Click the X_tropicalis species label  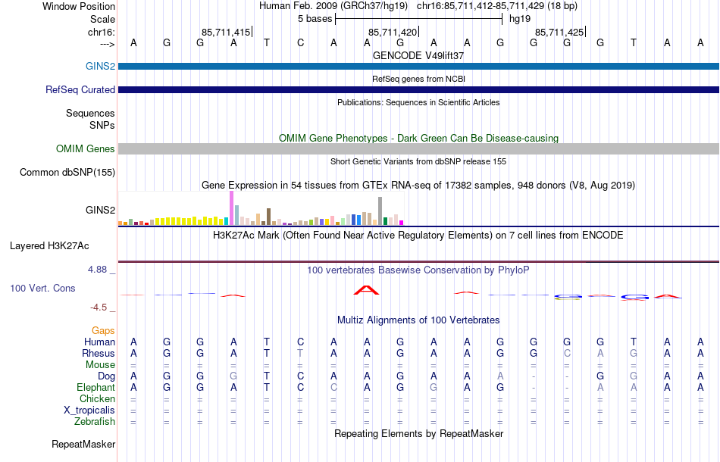coord(89,410)
